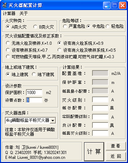This screenshot has width=128, height=163.
Task: Select 无消火栓及喷淋 K=1.0 option
Action: click(29, 43)
